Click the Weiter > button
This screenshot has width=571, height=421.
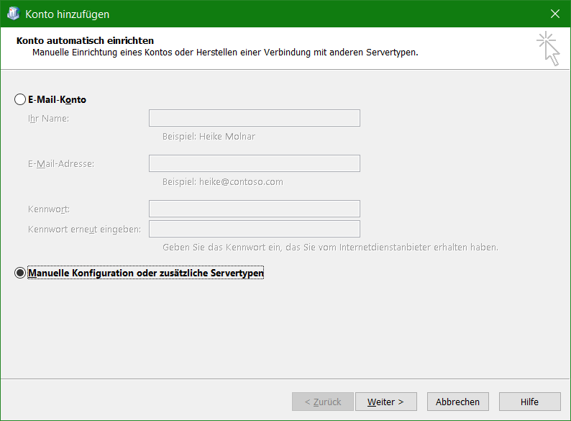tap(386, 402)
